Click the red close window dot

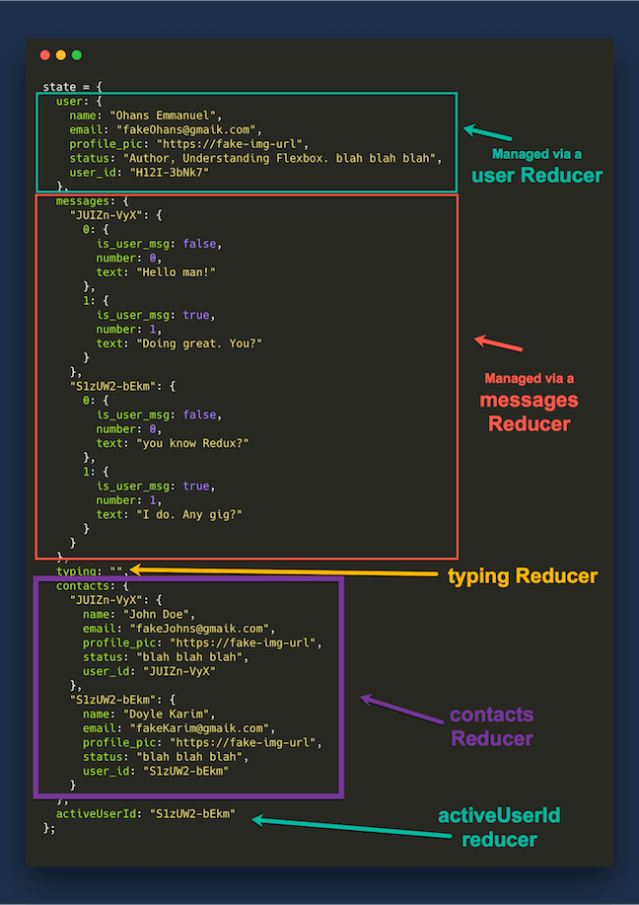pos(44,55)
